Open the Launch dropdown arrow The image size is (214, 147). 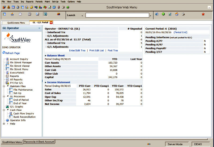(82, 16)
